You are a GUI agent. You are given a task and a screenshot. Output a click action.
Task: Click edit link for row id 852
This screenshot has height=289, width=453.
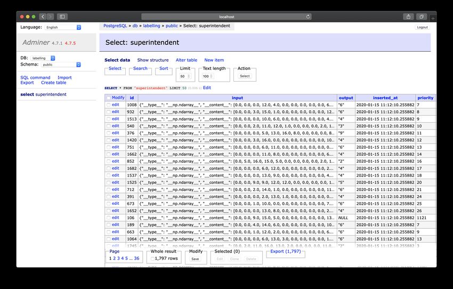coord(115,161)
